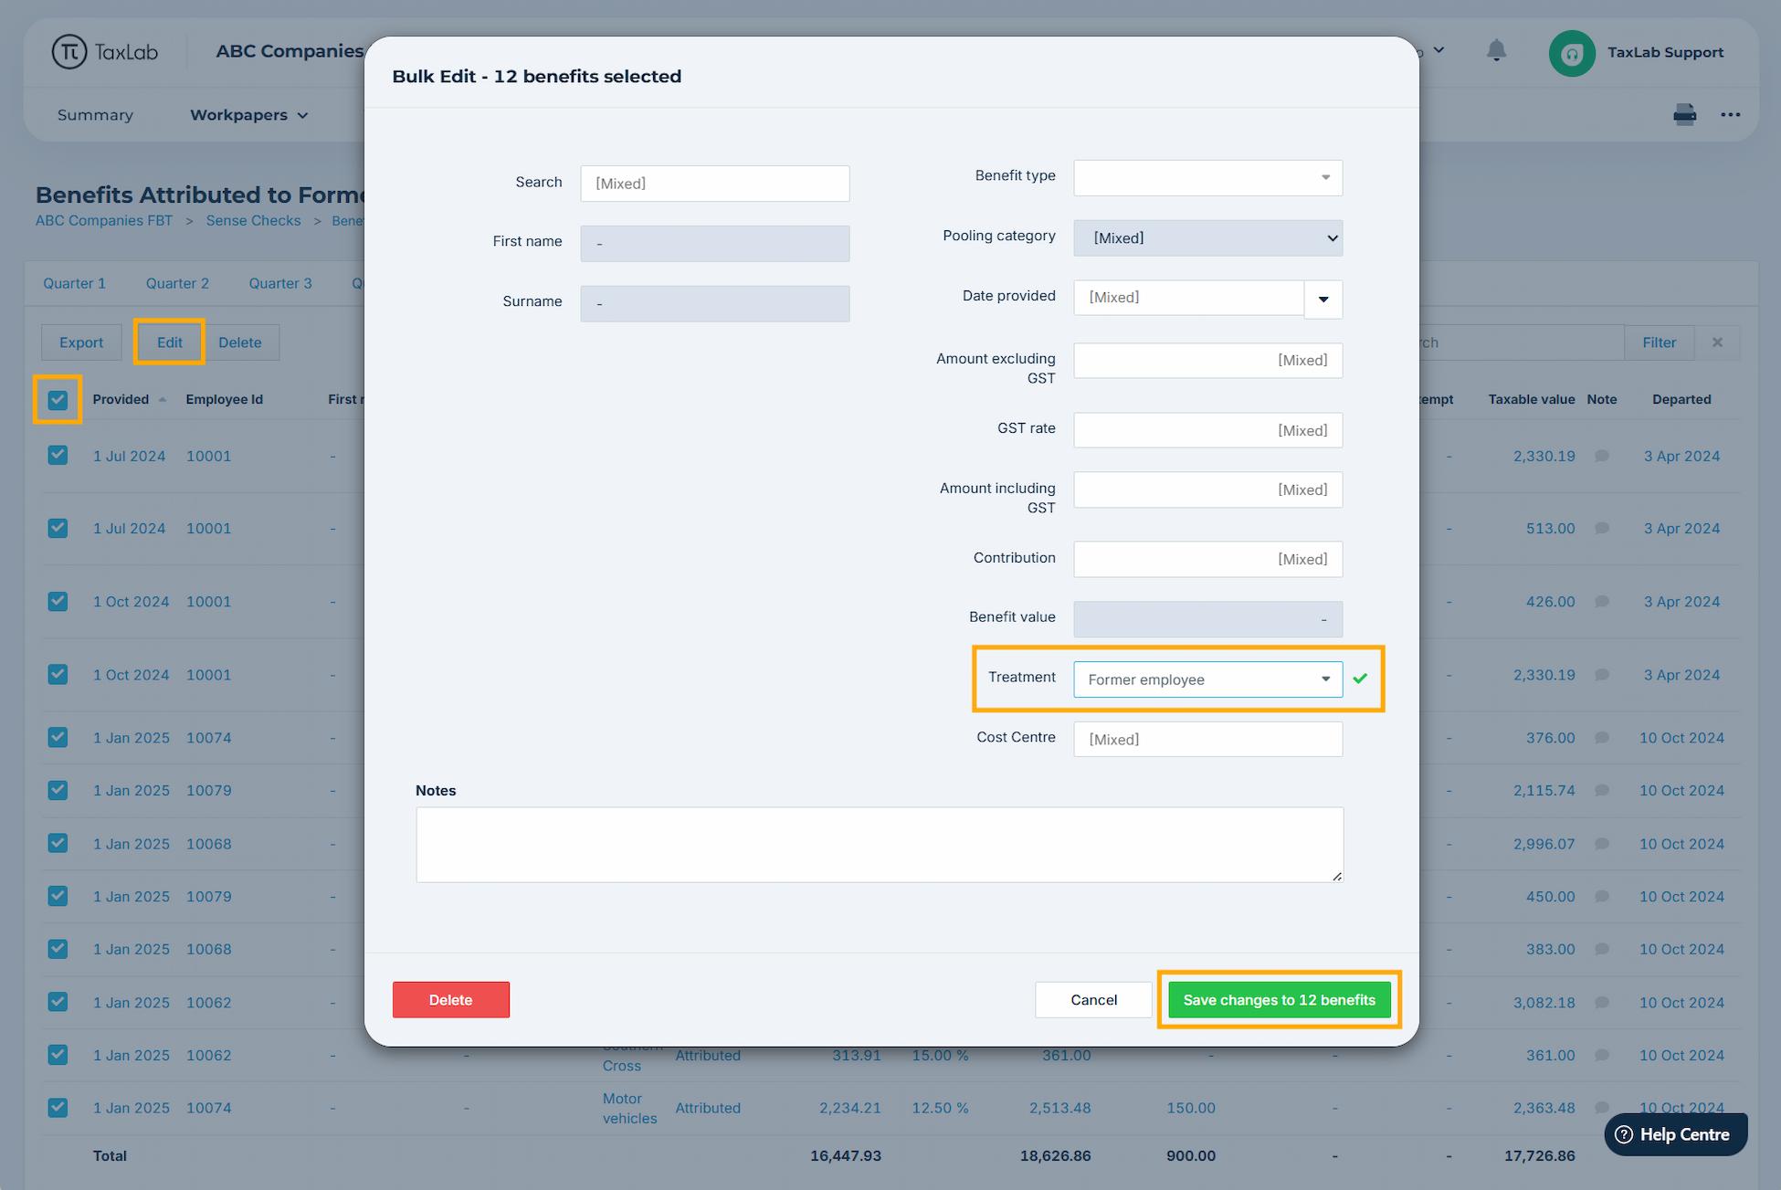Open the Date provided calendar arrow
This screenshot has width=1781, height=1190.
tap(1323, 300)
